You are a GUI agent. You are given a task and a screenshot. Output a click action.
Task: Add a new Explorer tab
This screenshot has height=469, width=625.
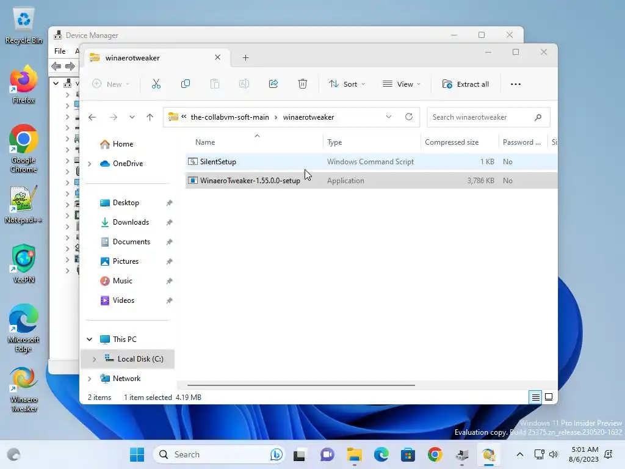click(245, 58)
